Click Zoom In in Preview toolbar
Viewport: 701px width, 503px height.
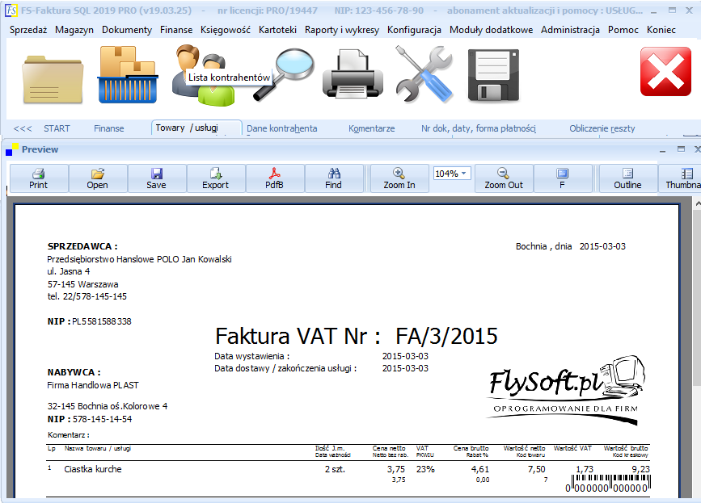pos(399,178)
